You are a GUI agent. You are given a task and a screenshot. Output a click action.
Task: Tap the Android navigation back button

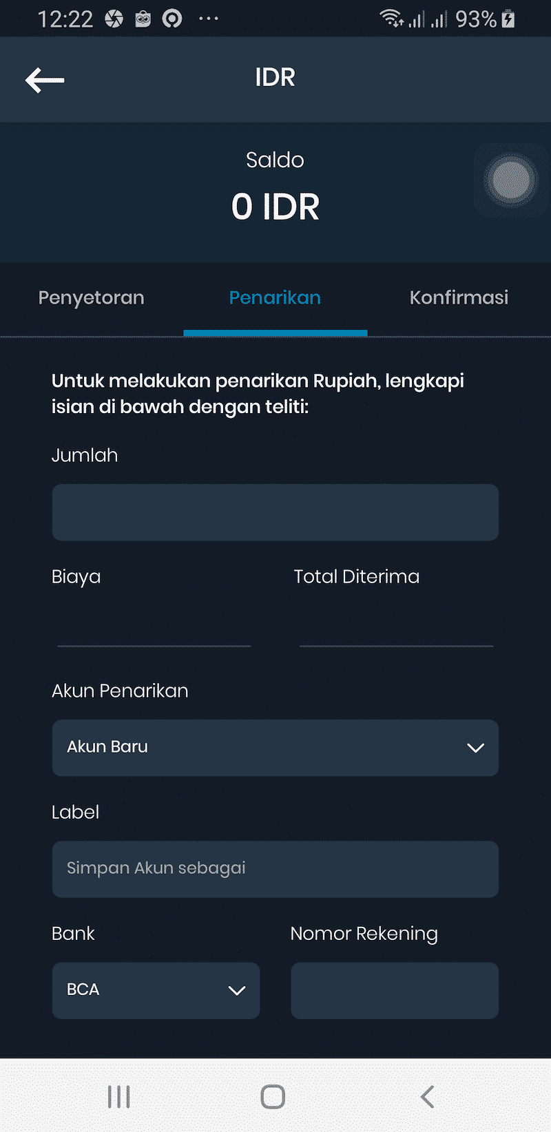click(427, 1096)
